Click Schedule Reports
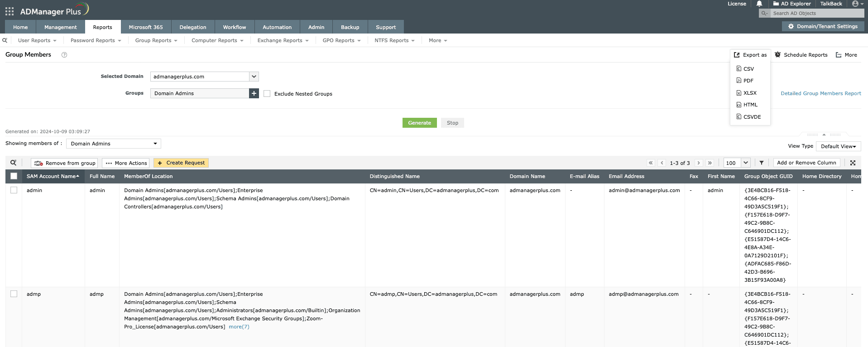Viewport: 868px width, 347px height. click(x=801, y=55)
